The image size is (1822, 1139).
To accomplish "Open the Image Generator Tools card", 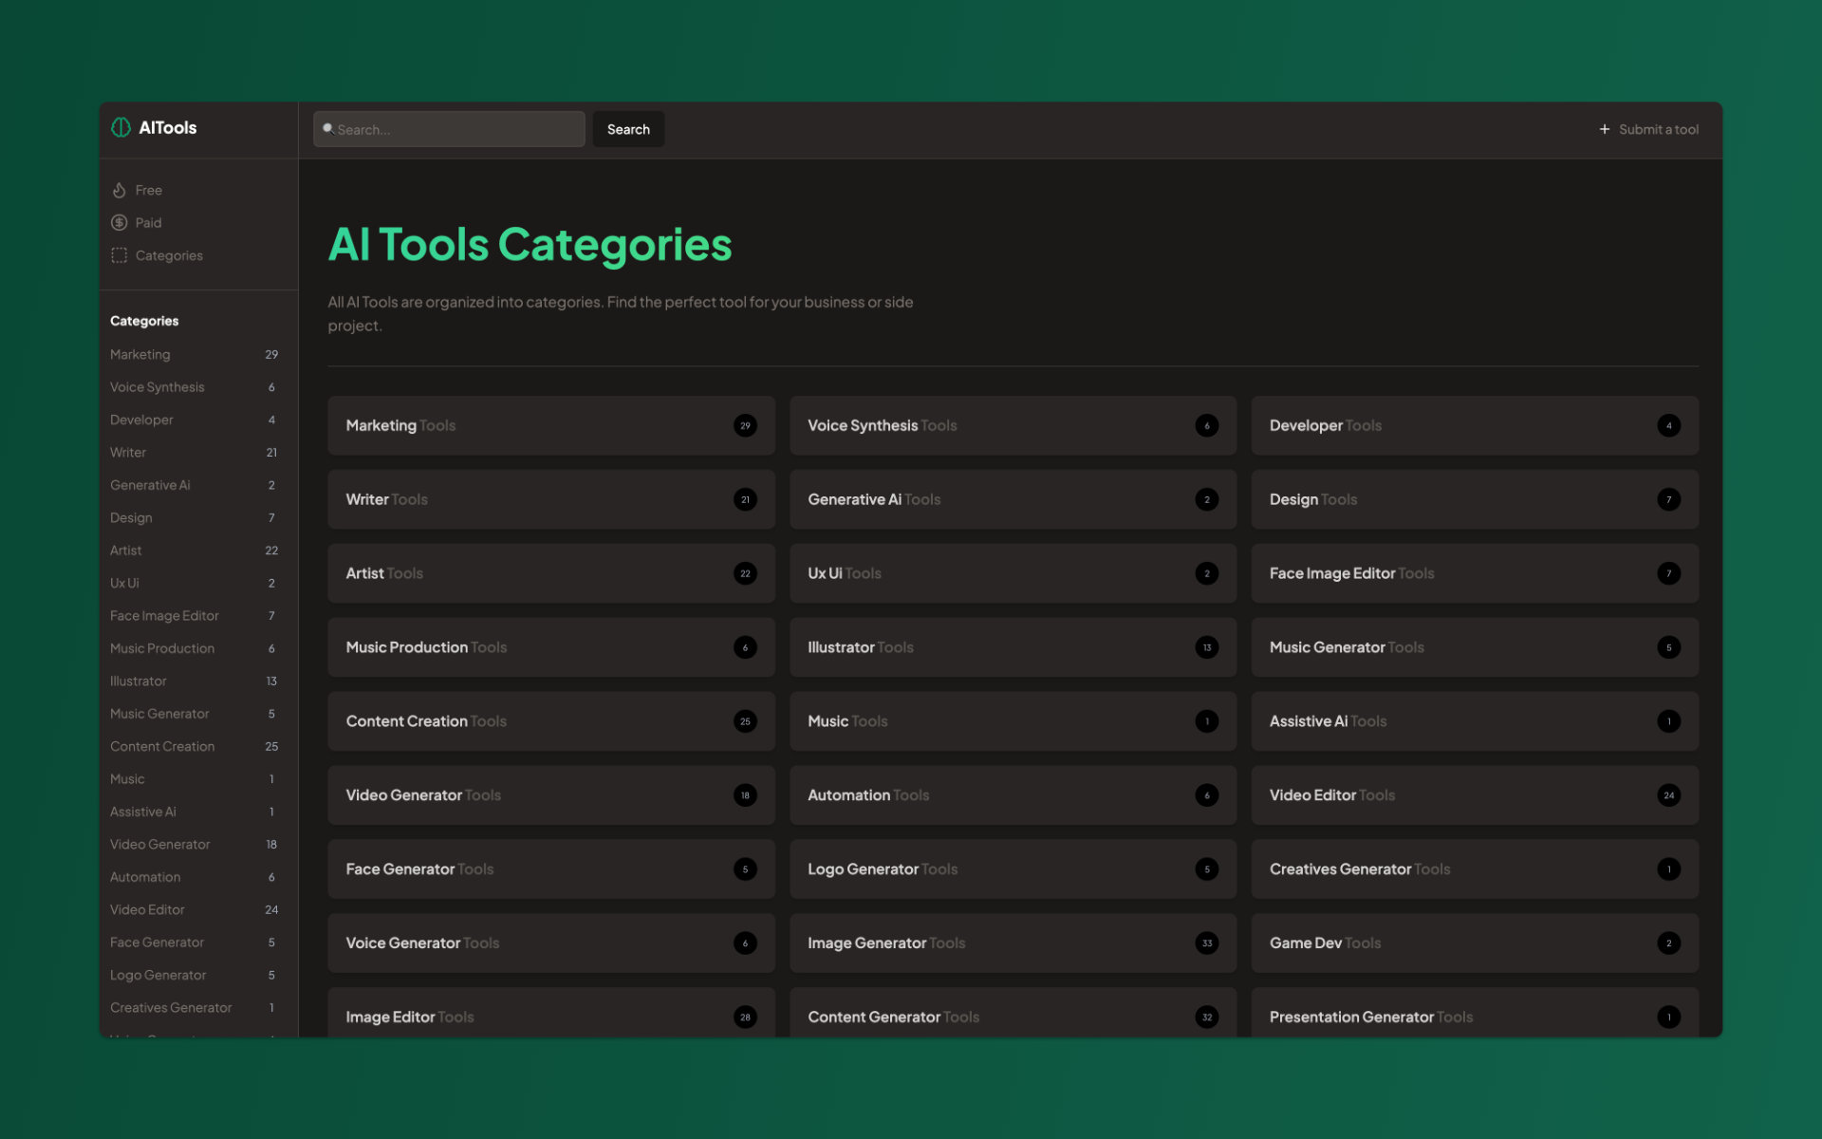I will click(x=1012, y=943).
